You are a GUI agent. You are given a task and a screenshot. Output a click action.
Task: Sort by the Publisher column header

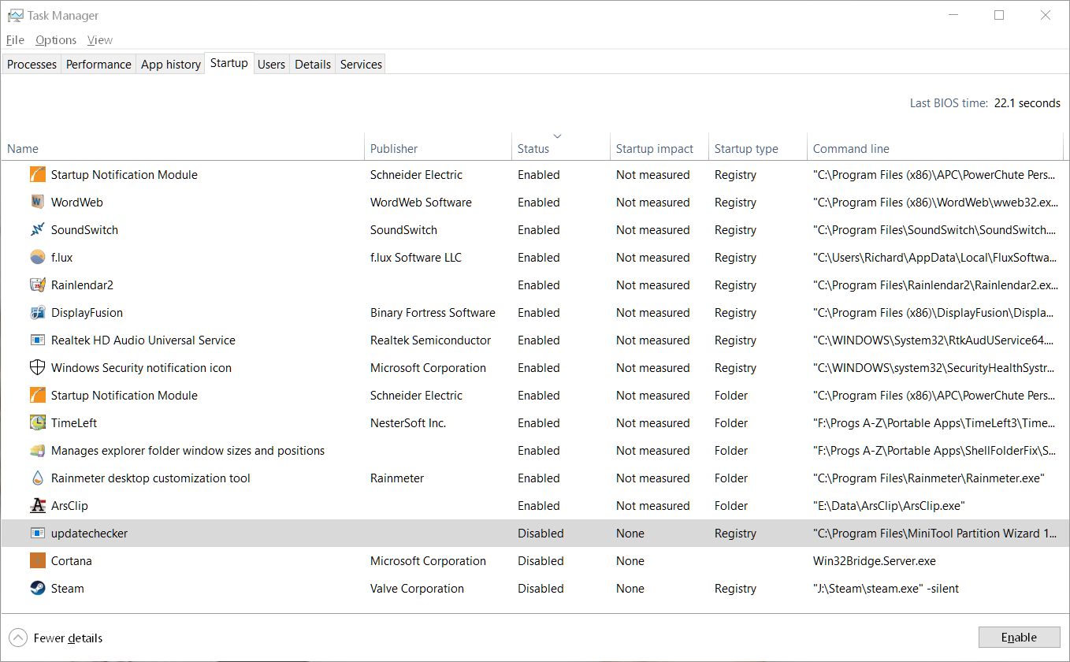pyautogui.click(x=439, y=149)
